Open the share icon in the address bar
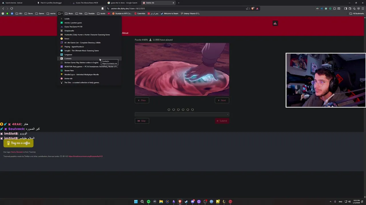The image size is (366, 205). 247,9
